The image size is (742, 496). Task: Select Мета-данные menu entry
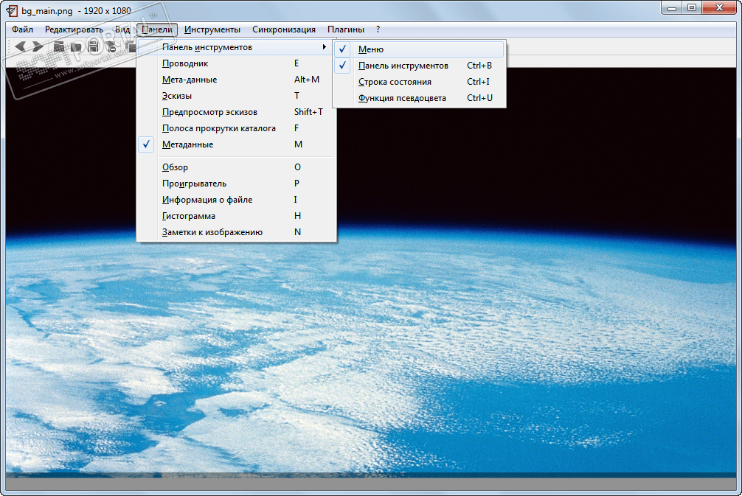(237, 80)
